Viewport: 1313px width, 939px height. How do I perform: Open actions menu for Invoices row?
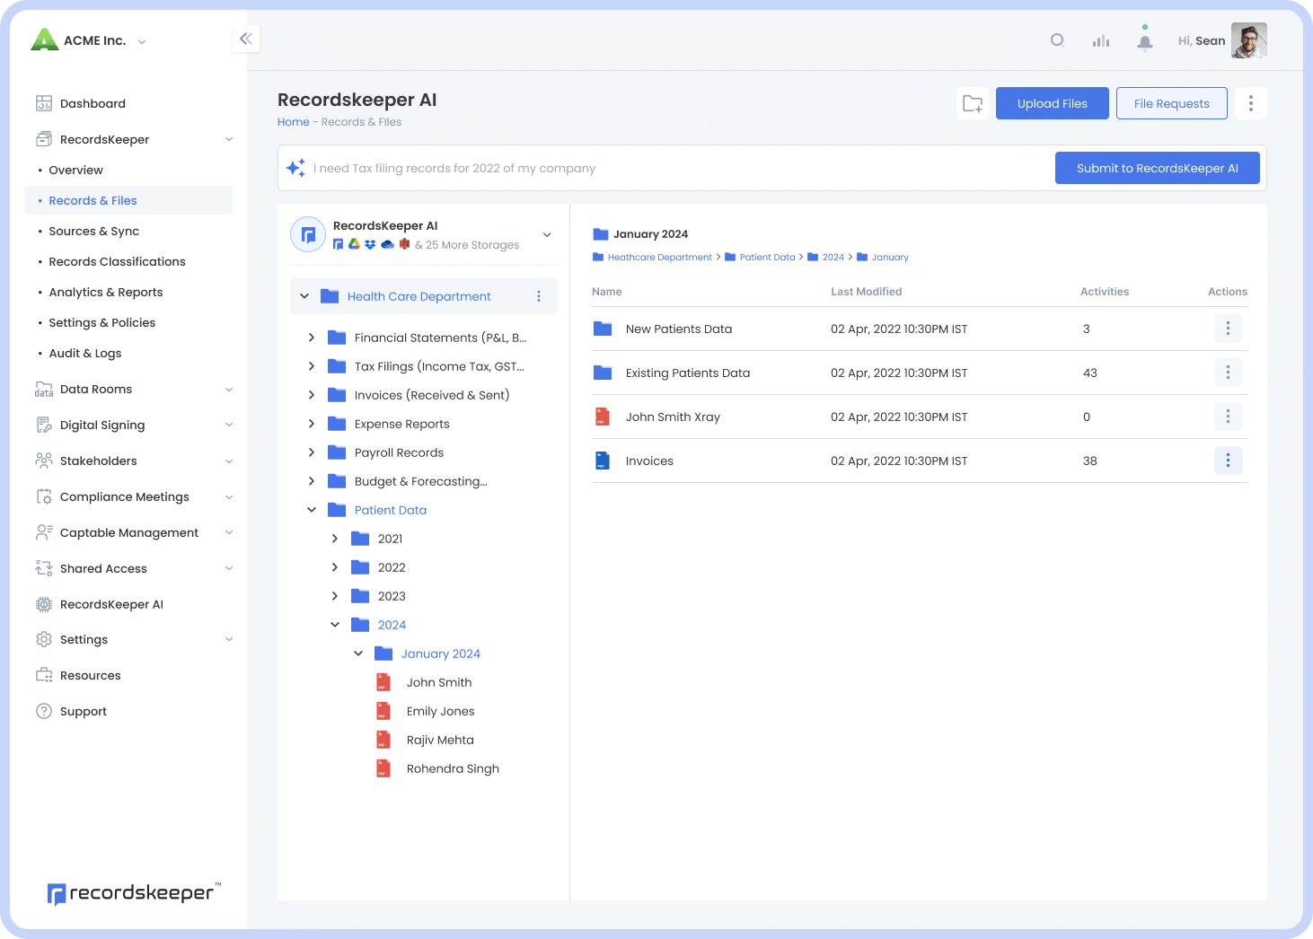pyautogui.click(x=1228, y=461)
